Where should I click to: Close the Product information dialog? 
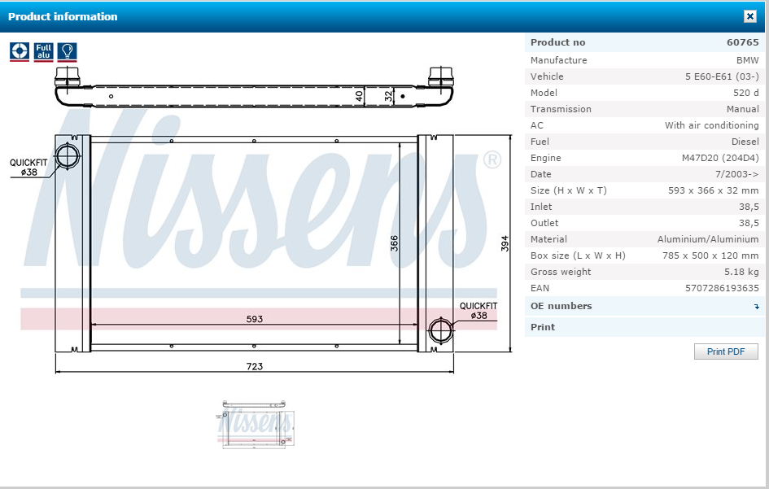[x=749, y=16]
